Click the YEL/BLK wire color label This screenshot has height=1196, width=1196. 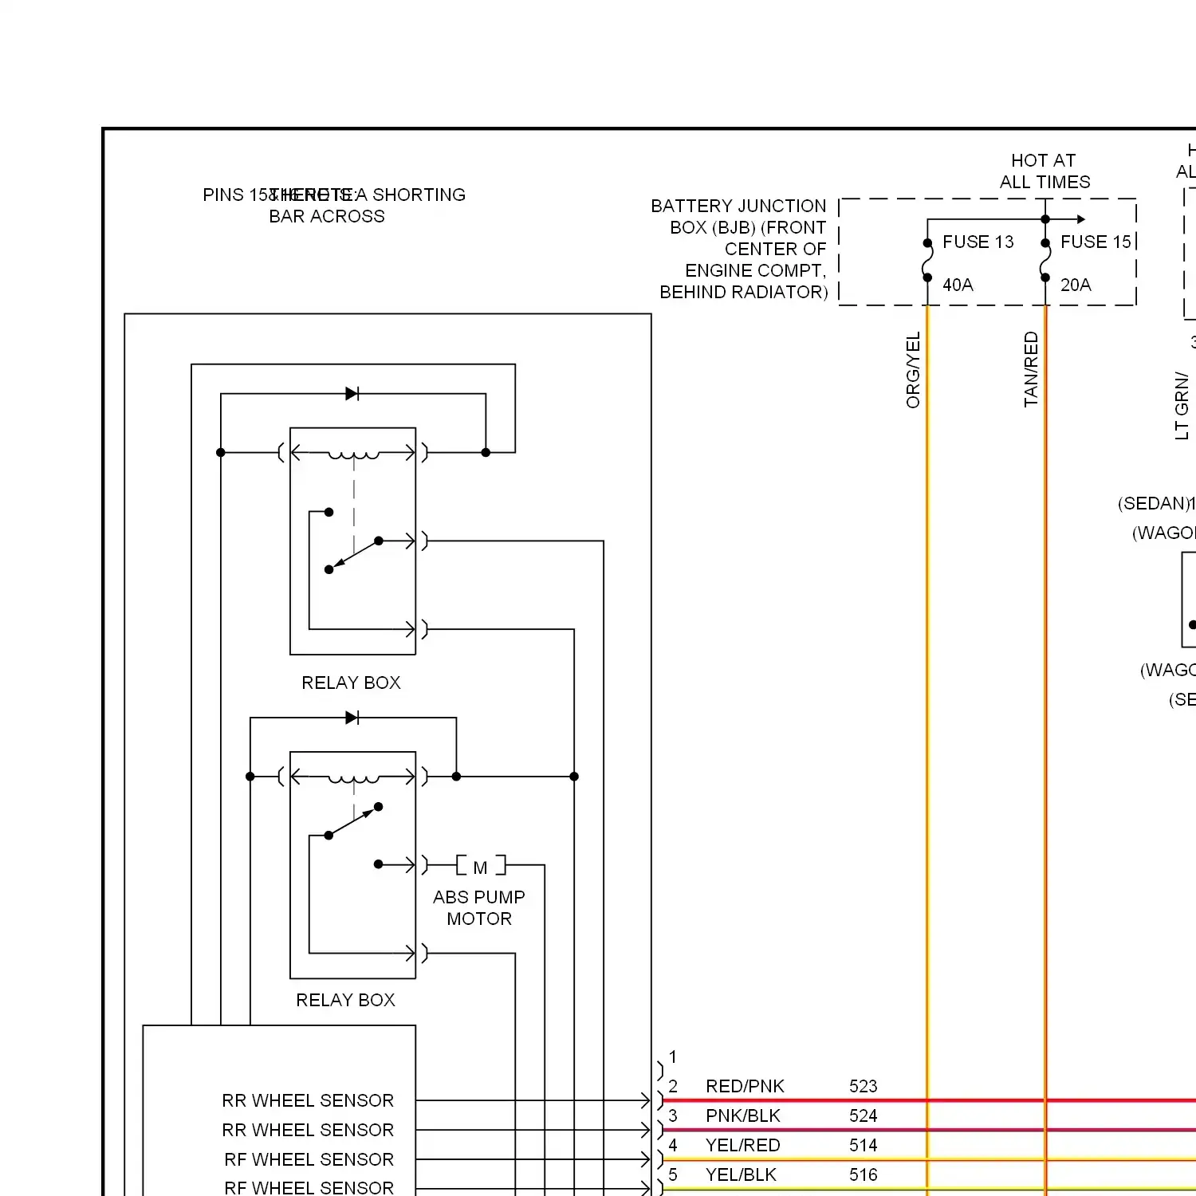741,1174
